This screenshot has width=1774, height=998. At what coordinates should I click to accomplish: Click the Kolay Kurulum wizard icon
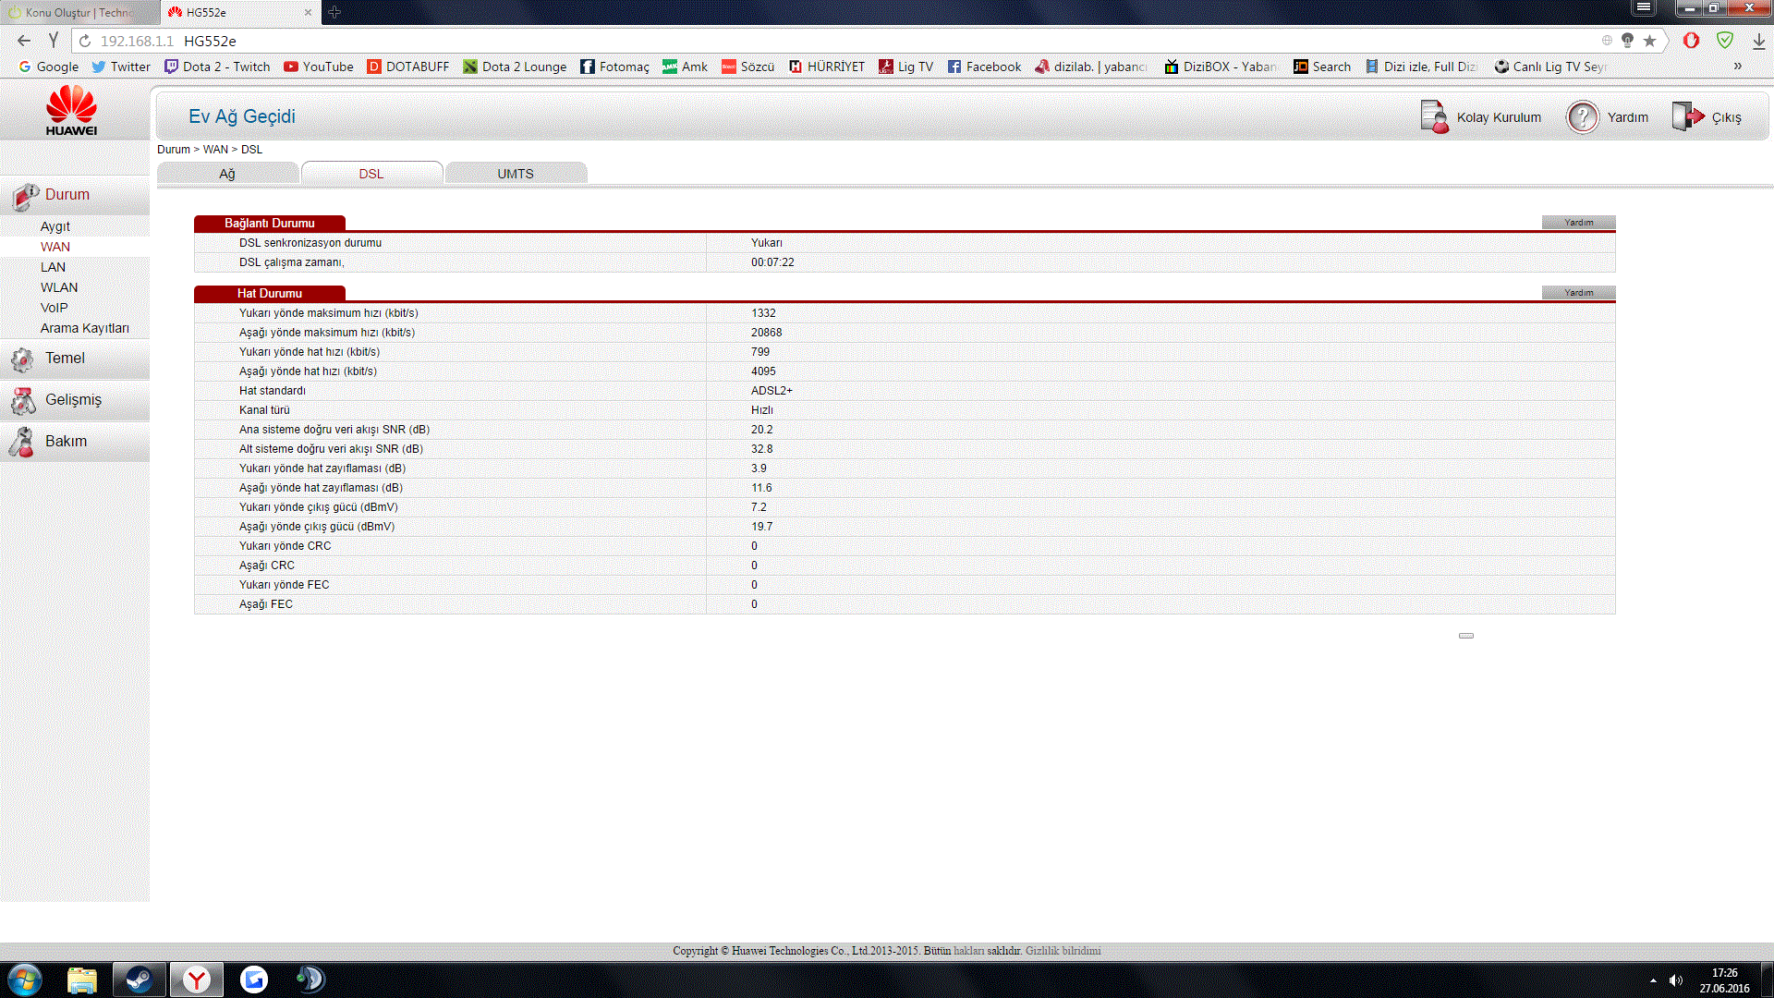1435,117
